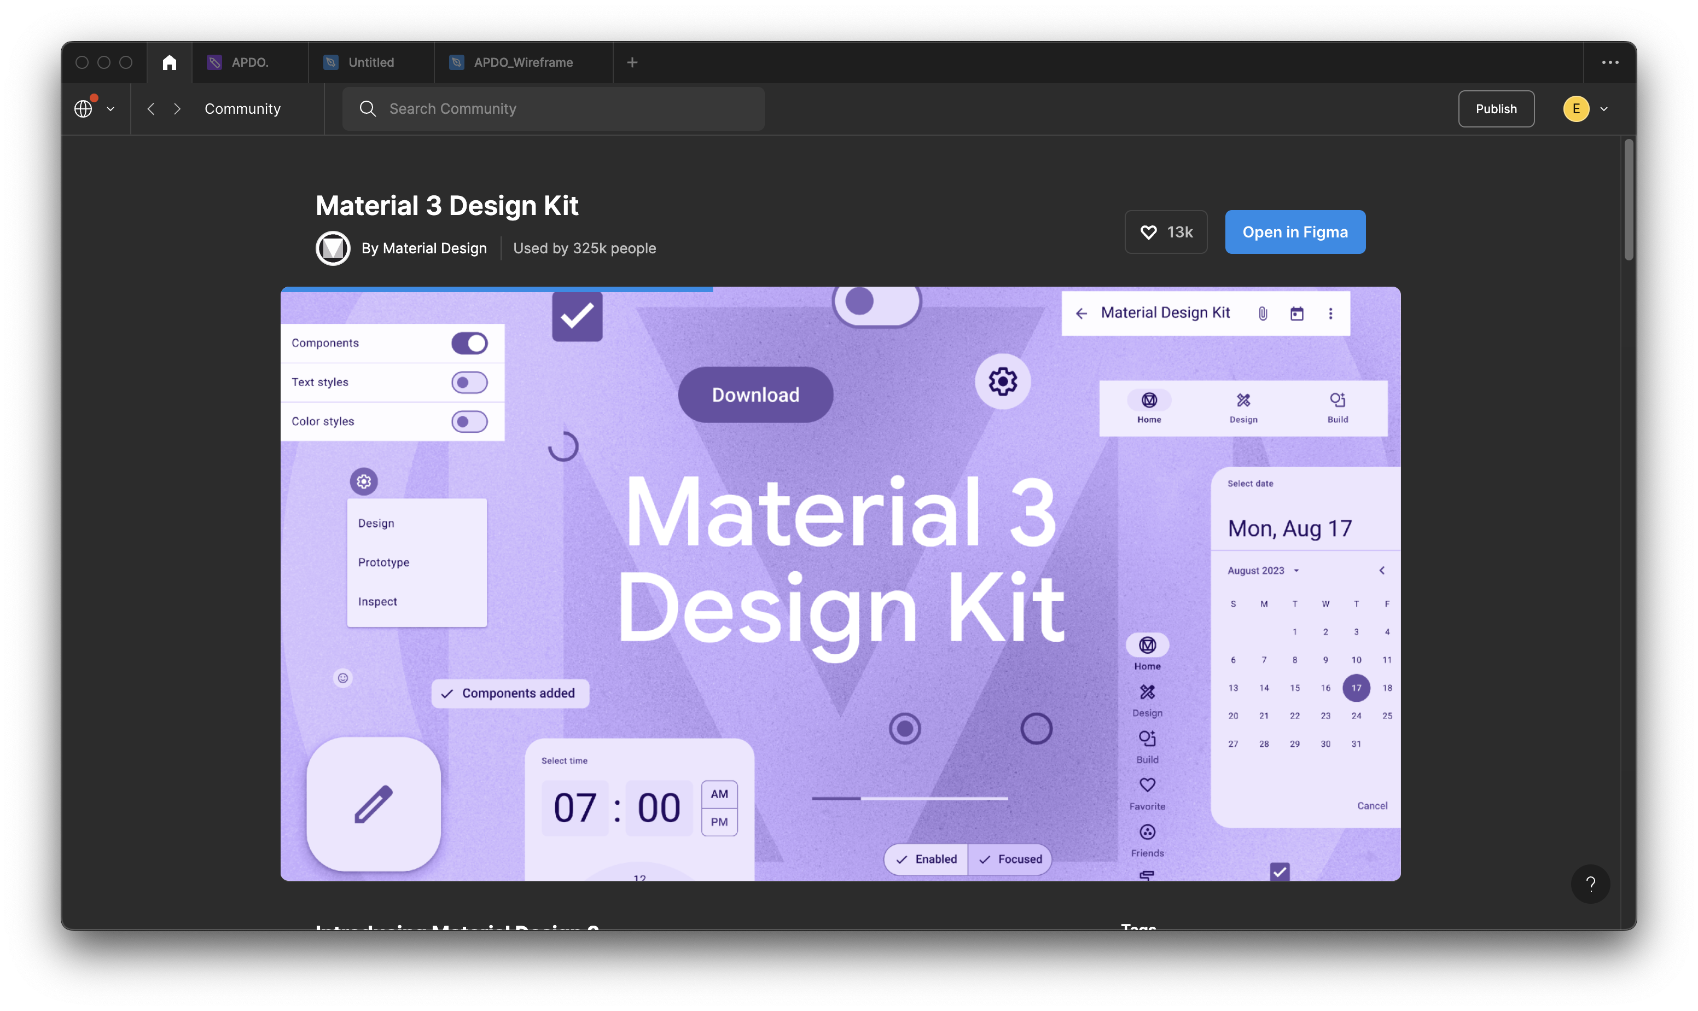
Task: Switch to the APDO. tab
Action: 249,63
